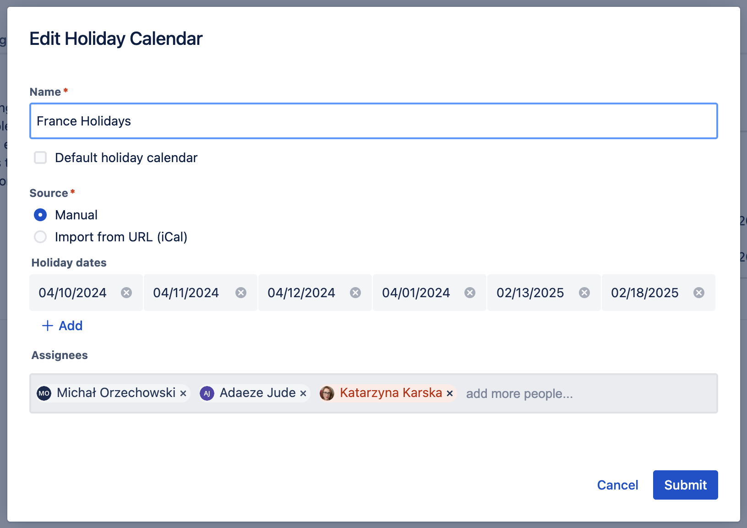This screenshot has width=747, height=528.
Task: Enable the Default holiday calendar checkbox
Action: coord(40,158)
